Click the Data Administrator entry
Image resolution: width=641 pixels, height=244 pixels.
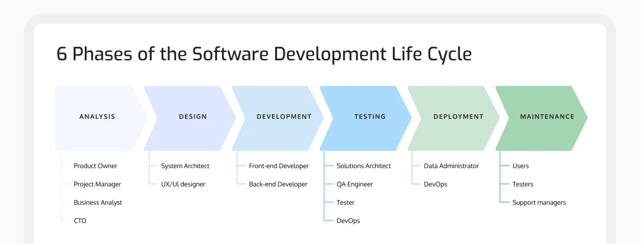(x=451, y=166)
